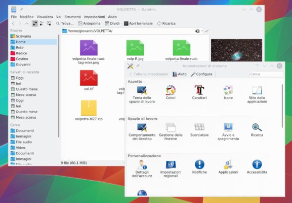Open Applicazioni settings

228,167
